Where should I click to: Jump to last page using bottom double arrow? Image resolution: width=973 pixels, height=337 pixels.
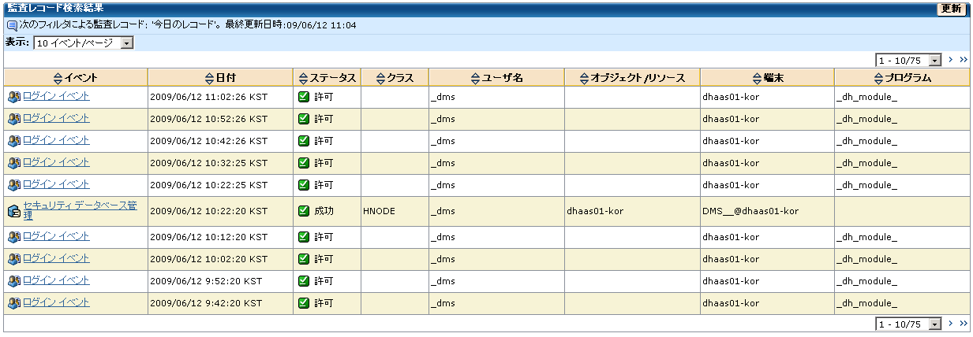tap(963, 324)
